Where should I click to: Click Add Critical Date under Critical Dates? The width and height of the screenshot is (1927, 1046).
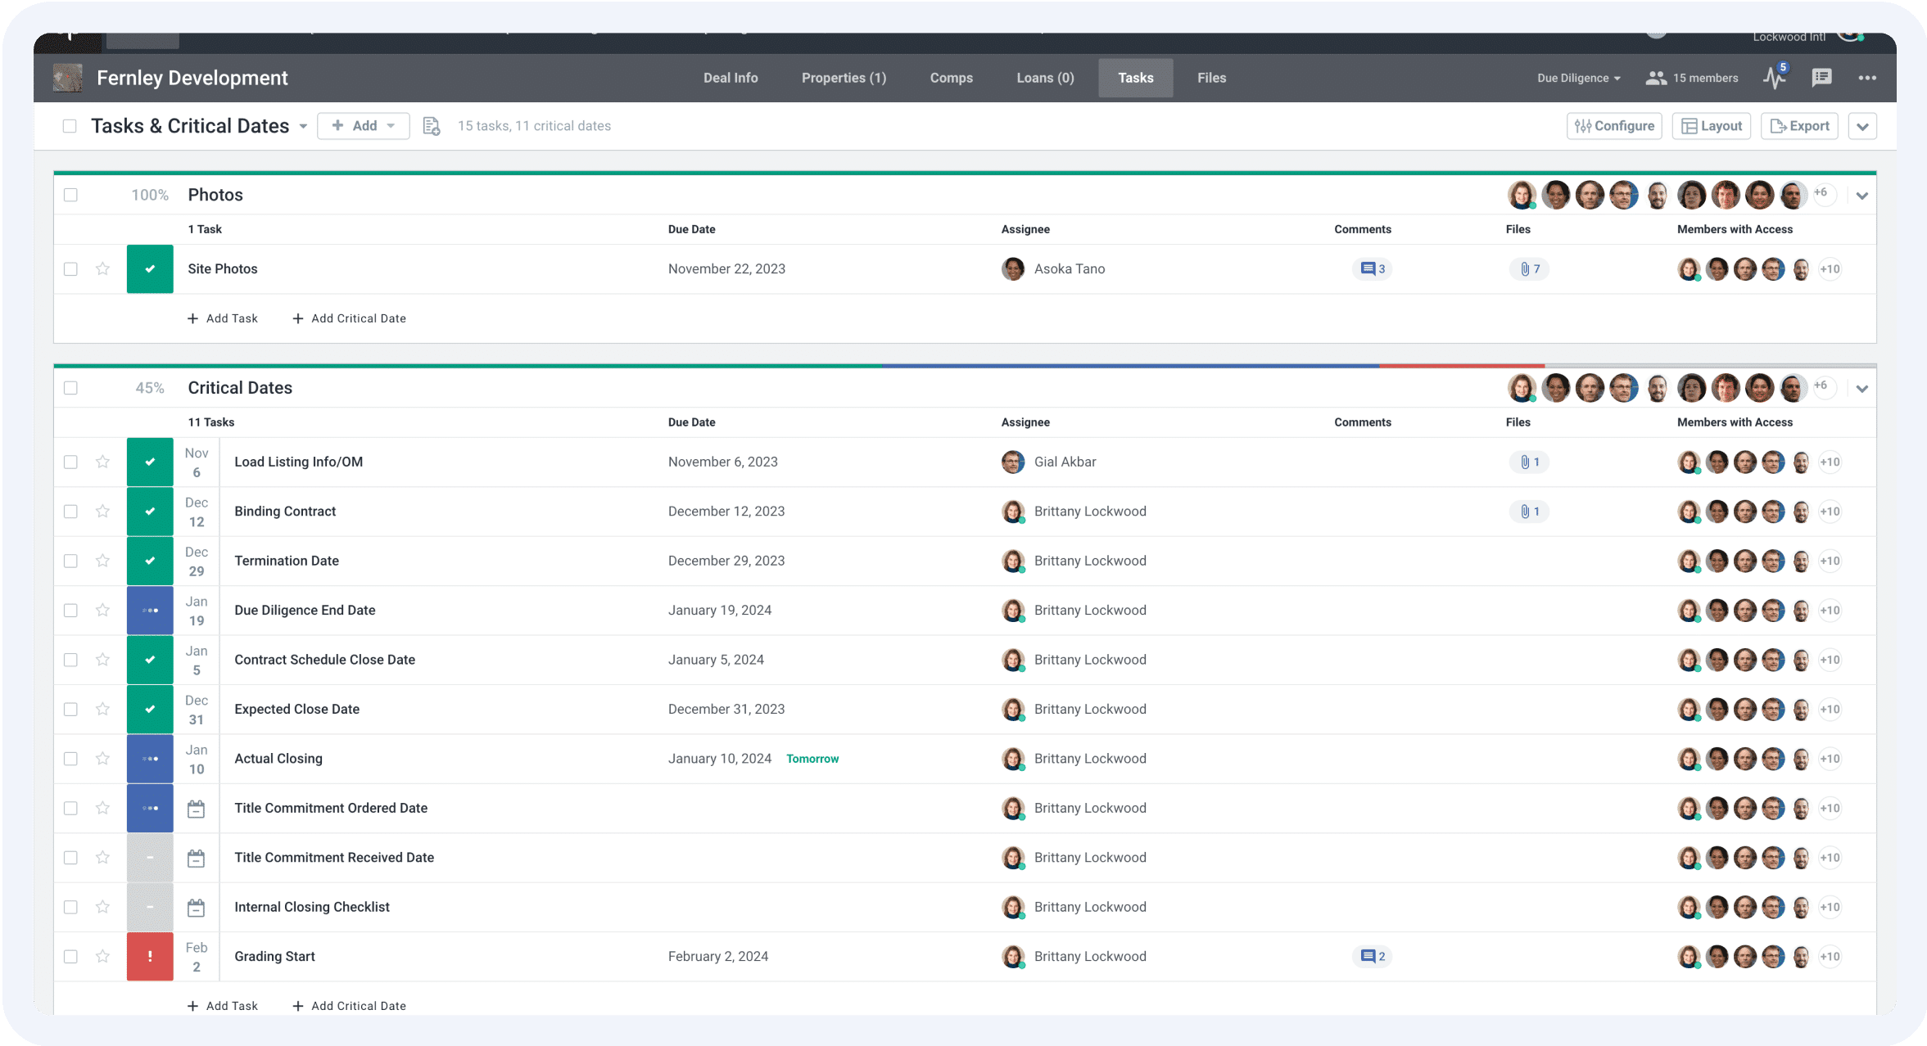(350, 1006)
